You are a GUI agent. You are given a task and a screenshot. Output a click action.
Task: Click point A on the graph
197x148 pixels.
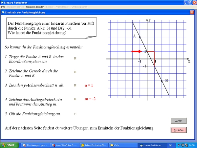pyautogui.click(x=140, y=37)
